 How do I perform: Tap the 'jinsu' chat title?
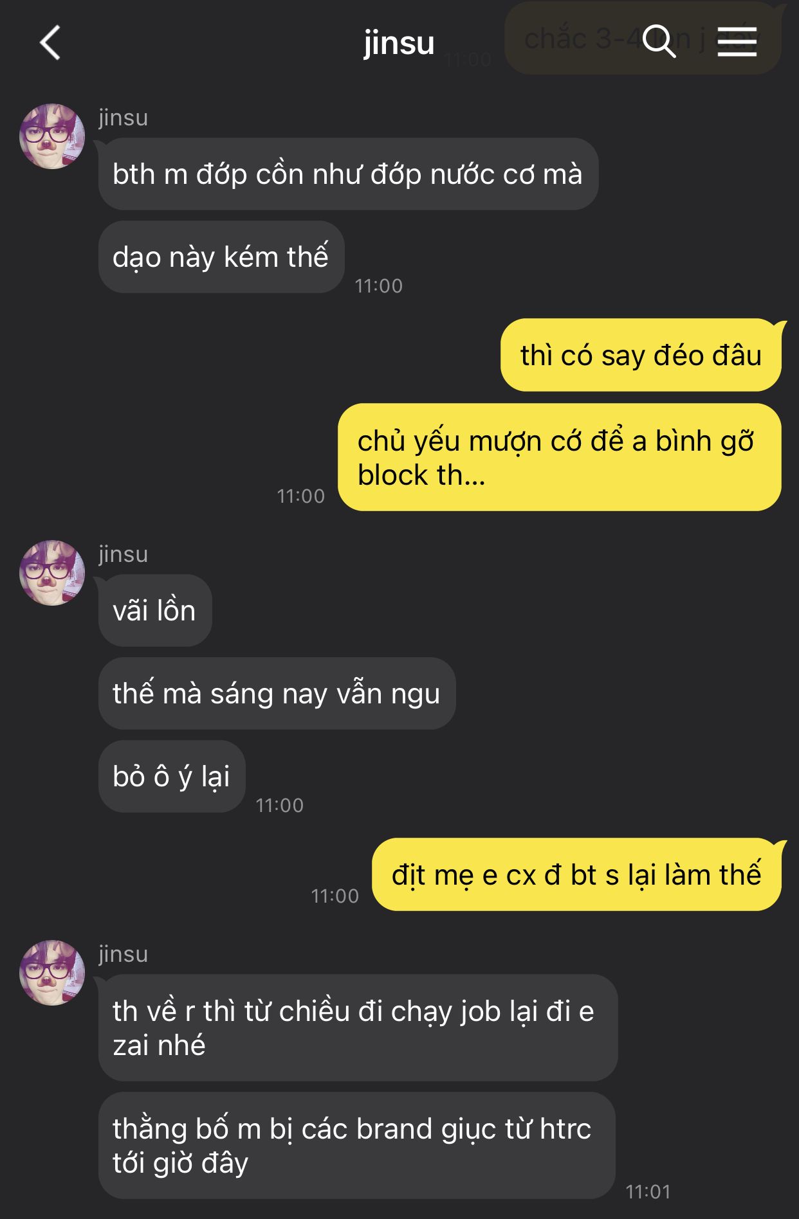tap(399, 43)
